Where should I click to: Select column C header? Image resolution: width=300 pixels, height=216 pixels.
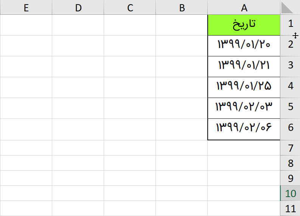point(130,7)
